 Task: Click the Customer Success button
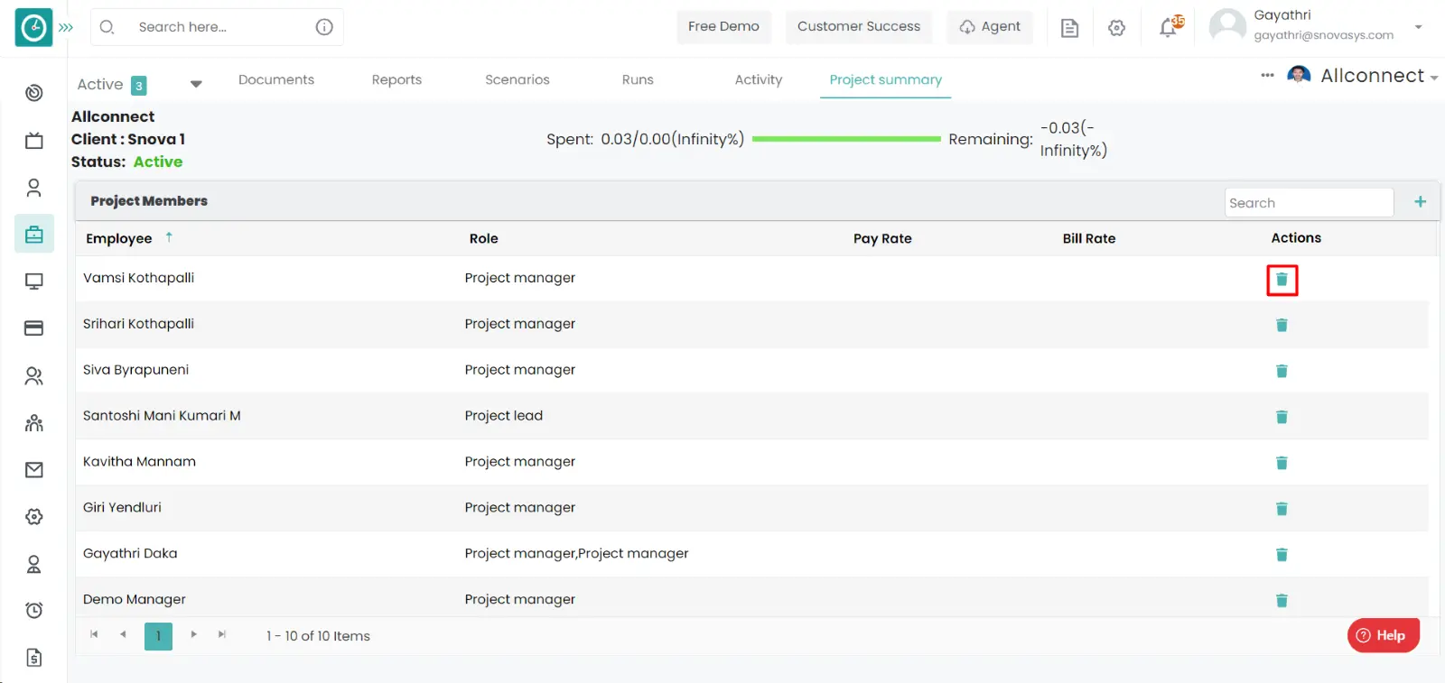(x=858, y=27)
